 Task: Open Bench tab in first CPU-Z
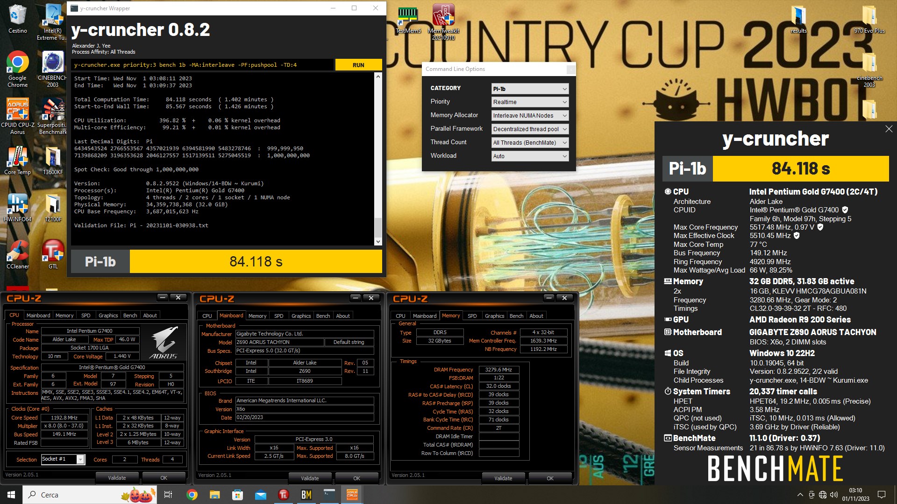point(130,315)
